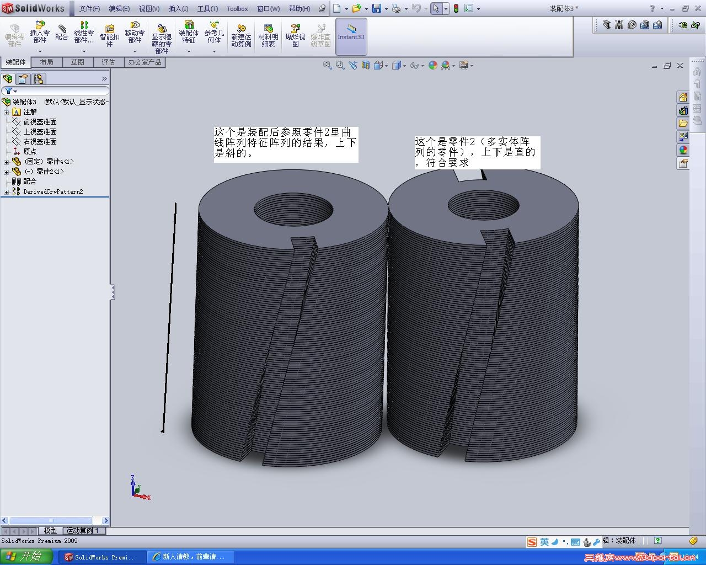Viewport: 706px width, 565px height.
Task: Select the 配合 mates folder in tree
Action: 24,182
